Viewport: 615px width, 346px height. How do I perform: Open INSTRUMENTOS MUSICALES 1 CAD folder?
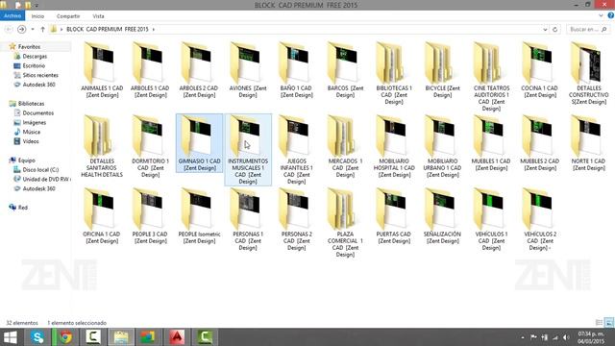click(248, 150)
